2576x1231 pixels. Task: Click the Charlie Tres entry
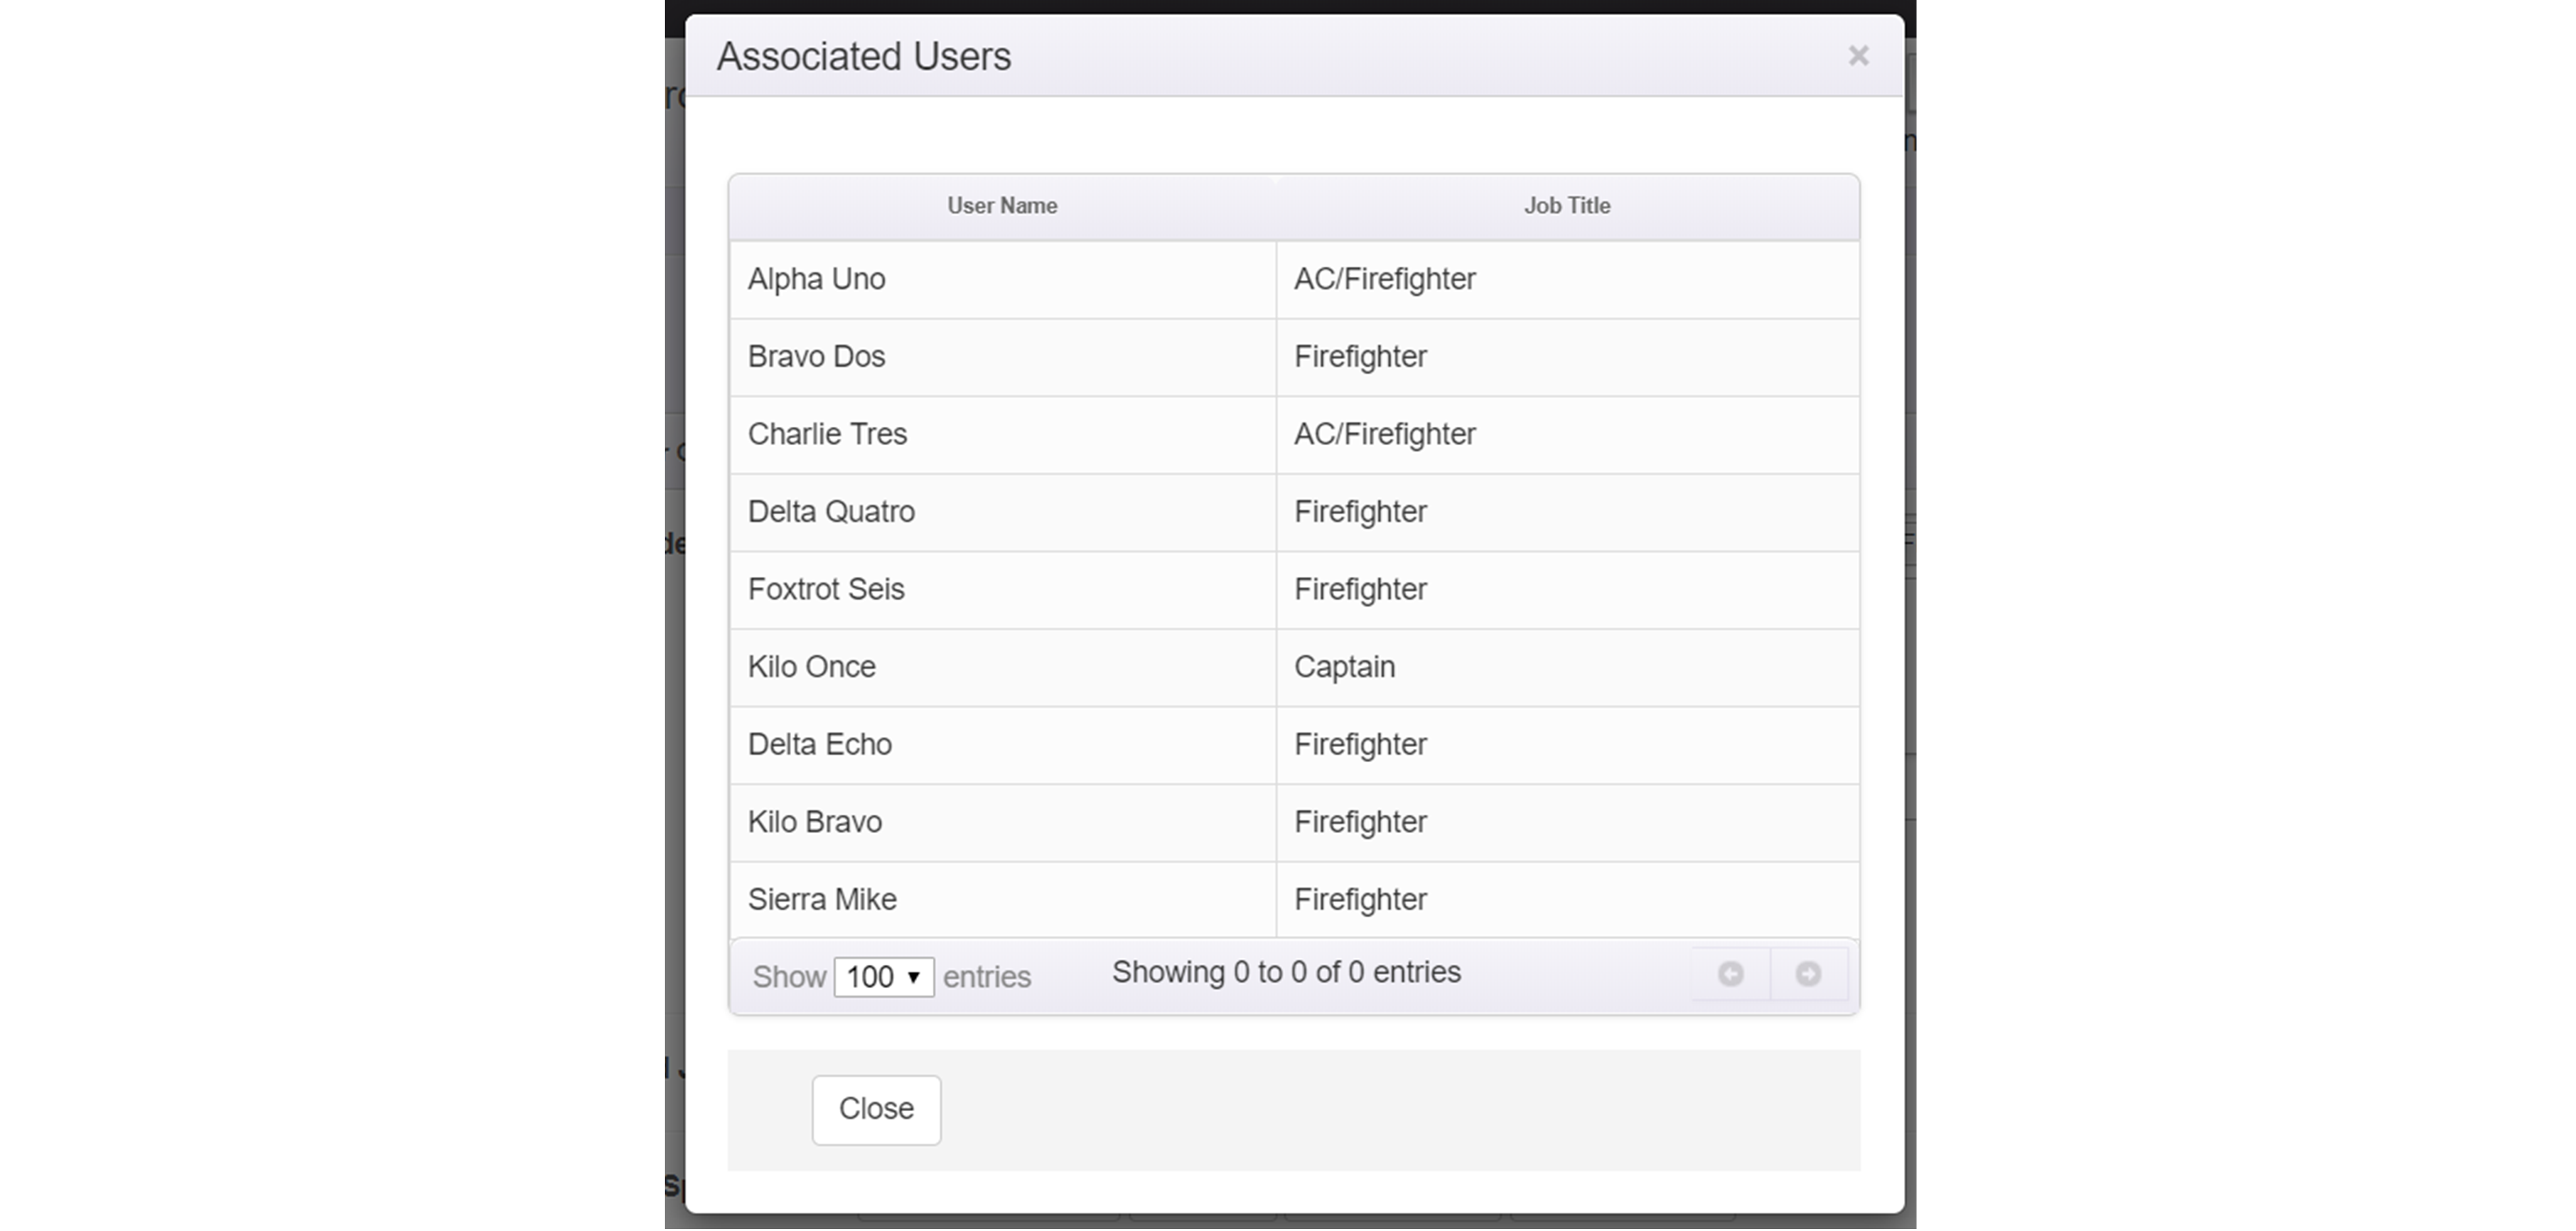click(x=827, y=434)
